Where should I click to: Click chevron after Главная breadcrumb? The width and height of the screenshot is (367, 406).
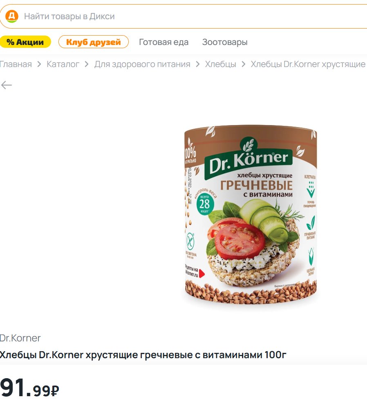click(39, 64)
